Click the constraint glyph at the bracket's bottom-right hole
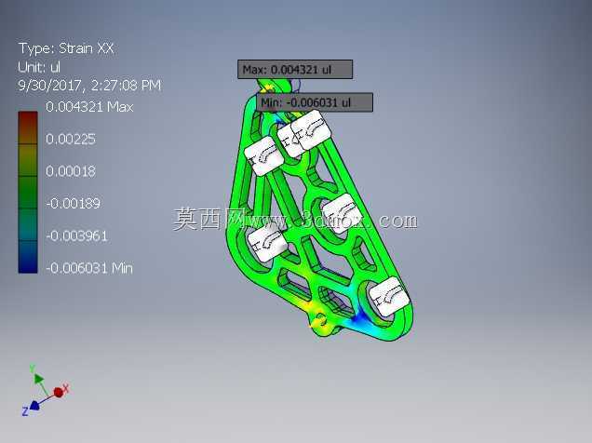 389,296
